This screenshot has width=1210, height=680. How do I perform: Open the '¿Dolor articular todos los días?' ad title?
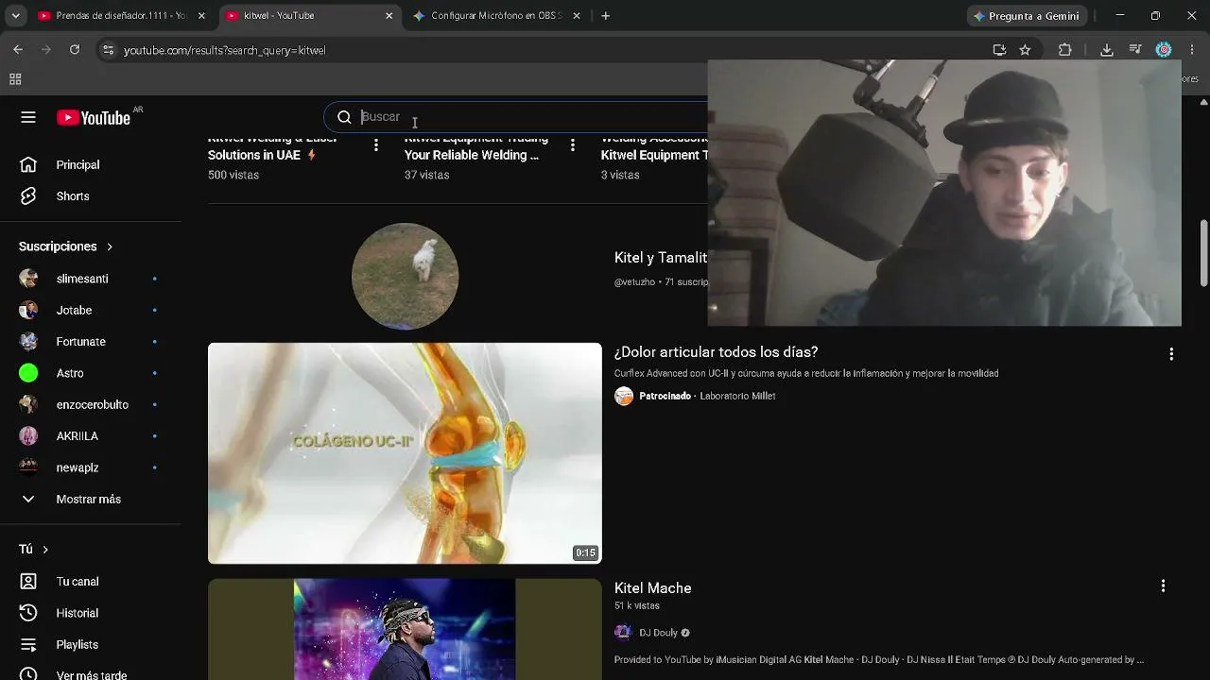tap(716, 352)
